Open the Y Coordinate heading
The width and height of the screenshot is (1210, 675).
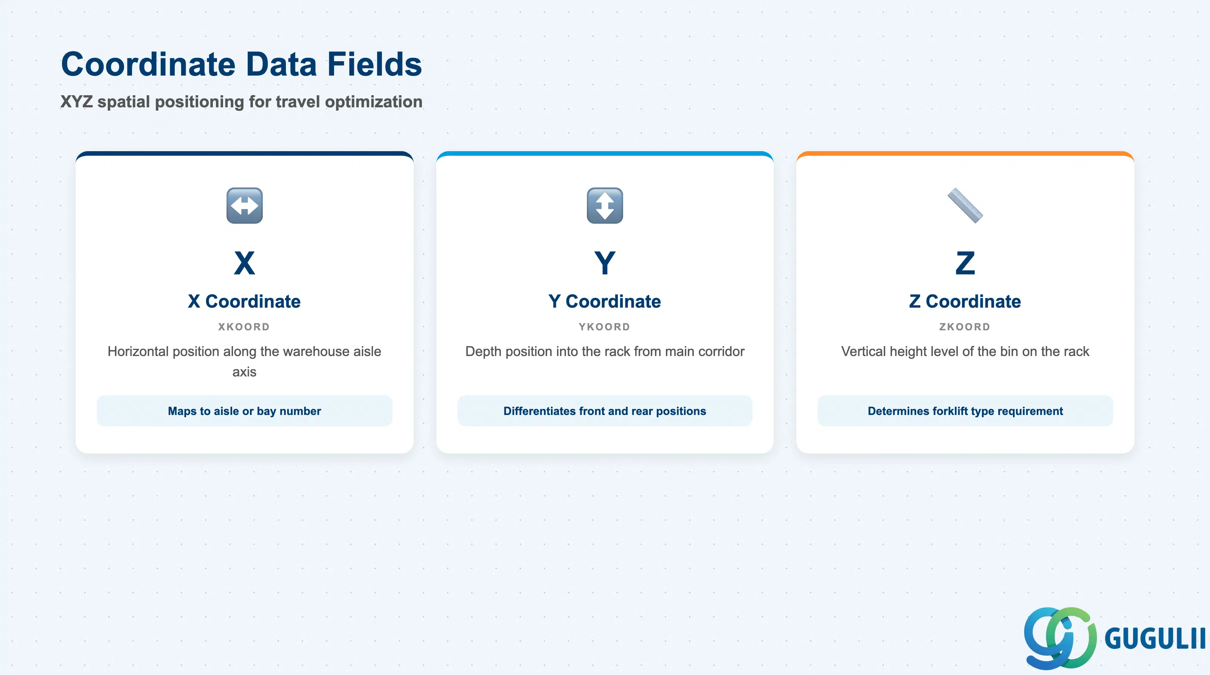click(x=605, y=301)
